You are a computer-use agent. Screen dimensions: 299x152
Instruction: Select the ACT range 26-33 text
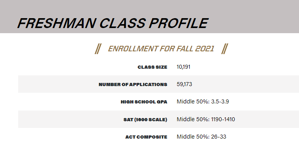click(219, 137)
